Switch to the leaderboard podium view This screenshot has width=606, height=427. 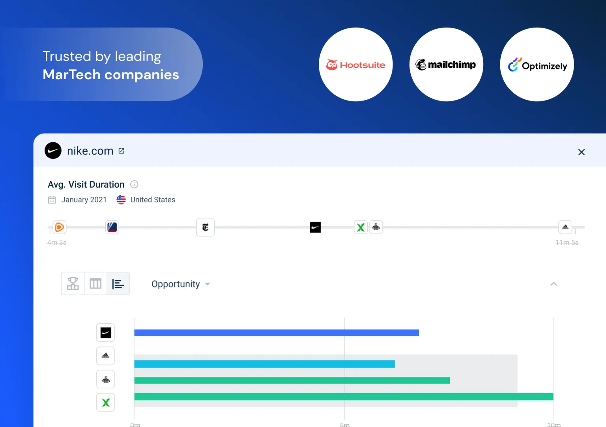(x=73, y=283)
